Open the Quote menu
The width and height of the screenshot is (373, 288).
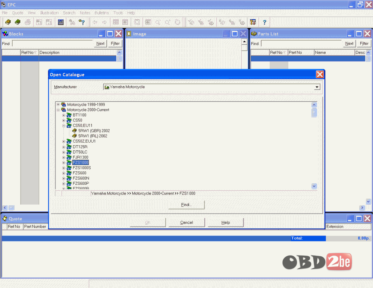(x=18, y=13)
